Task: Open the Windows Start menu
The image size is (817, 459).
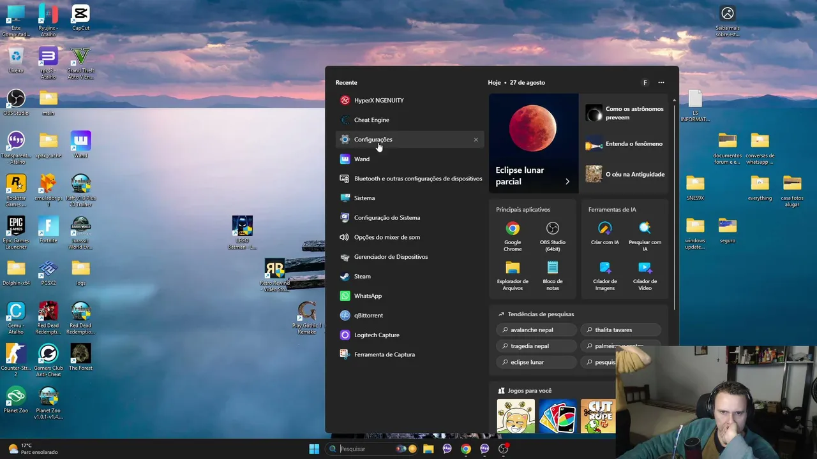Action: [x=314, y=449]
